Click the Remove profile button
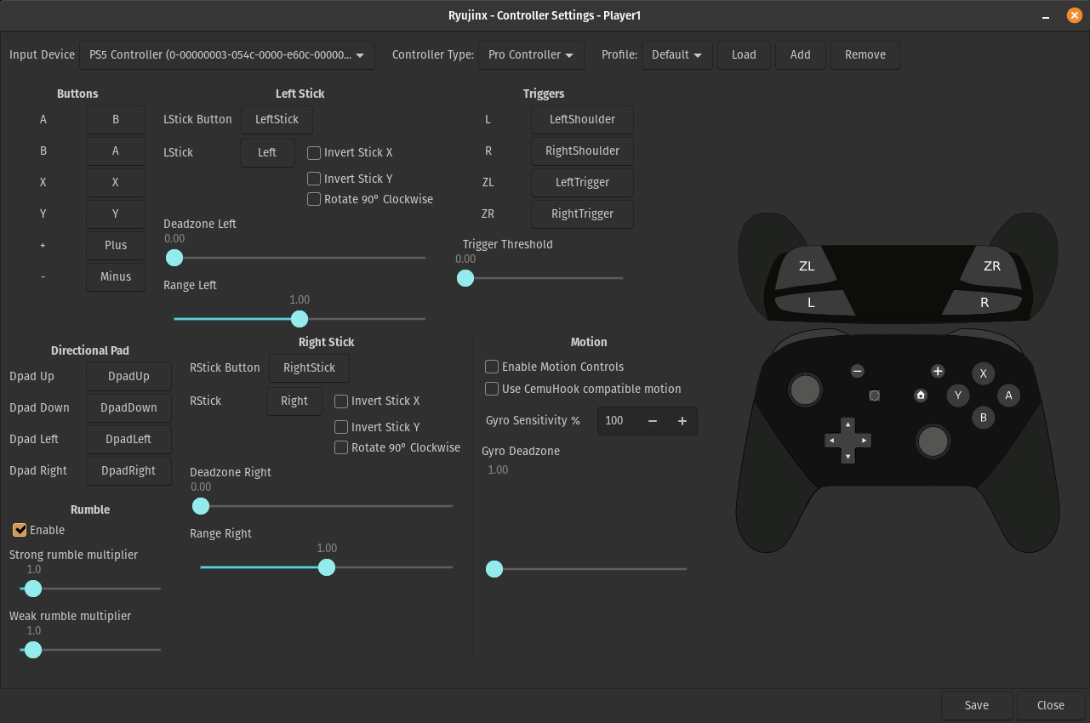Image resolution: width=1090 pixels, height=723 pixels. (865, 54)
